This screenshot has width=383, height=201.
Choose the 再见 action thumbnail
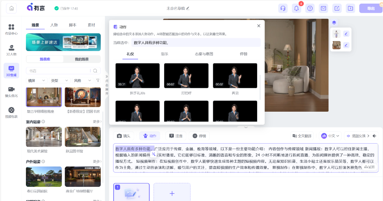(x=235, y=76)
